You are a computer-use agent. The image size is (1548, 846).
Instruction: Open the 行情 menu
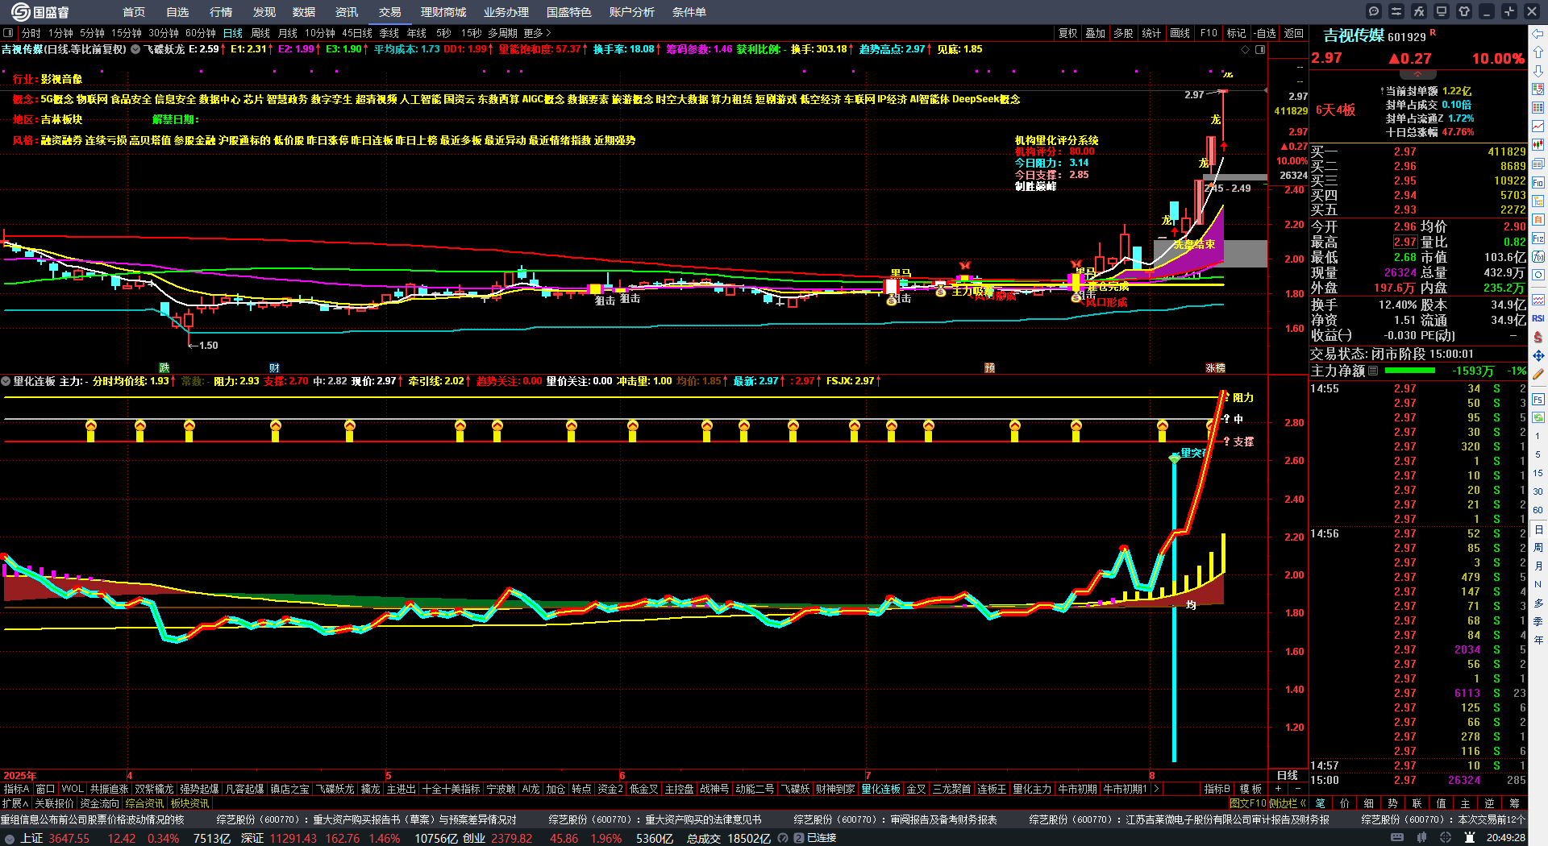point(221,12)
